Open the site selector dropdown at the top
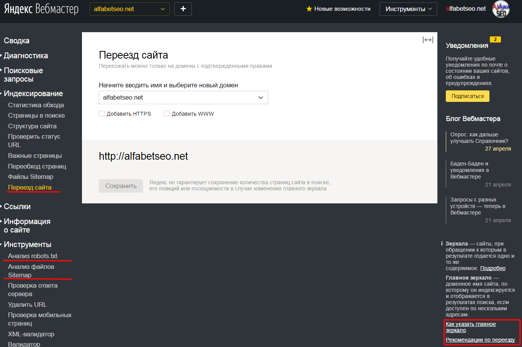 pyautogui.click(x=130, y=9)
